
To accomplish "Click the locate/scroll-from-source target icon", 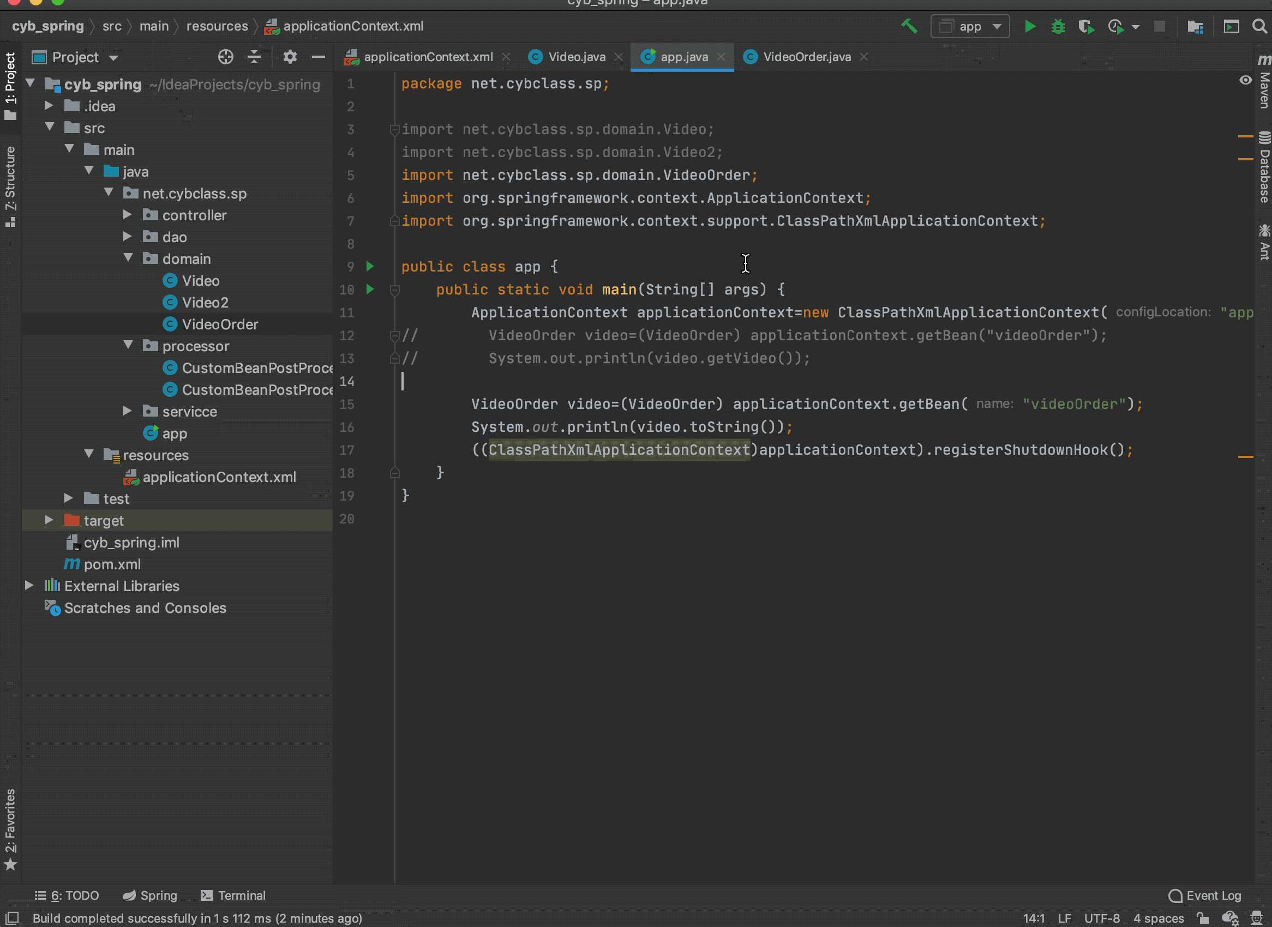I will coord(226,57).
